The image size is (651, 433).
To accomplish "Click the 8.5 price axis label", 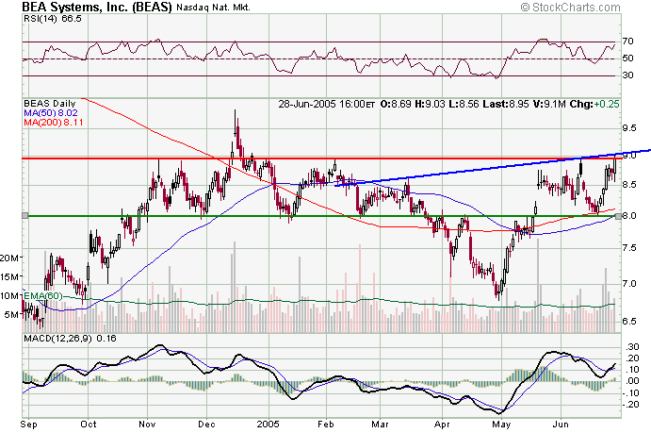I will pyautogui.click(x=629, y=185).
